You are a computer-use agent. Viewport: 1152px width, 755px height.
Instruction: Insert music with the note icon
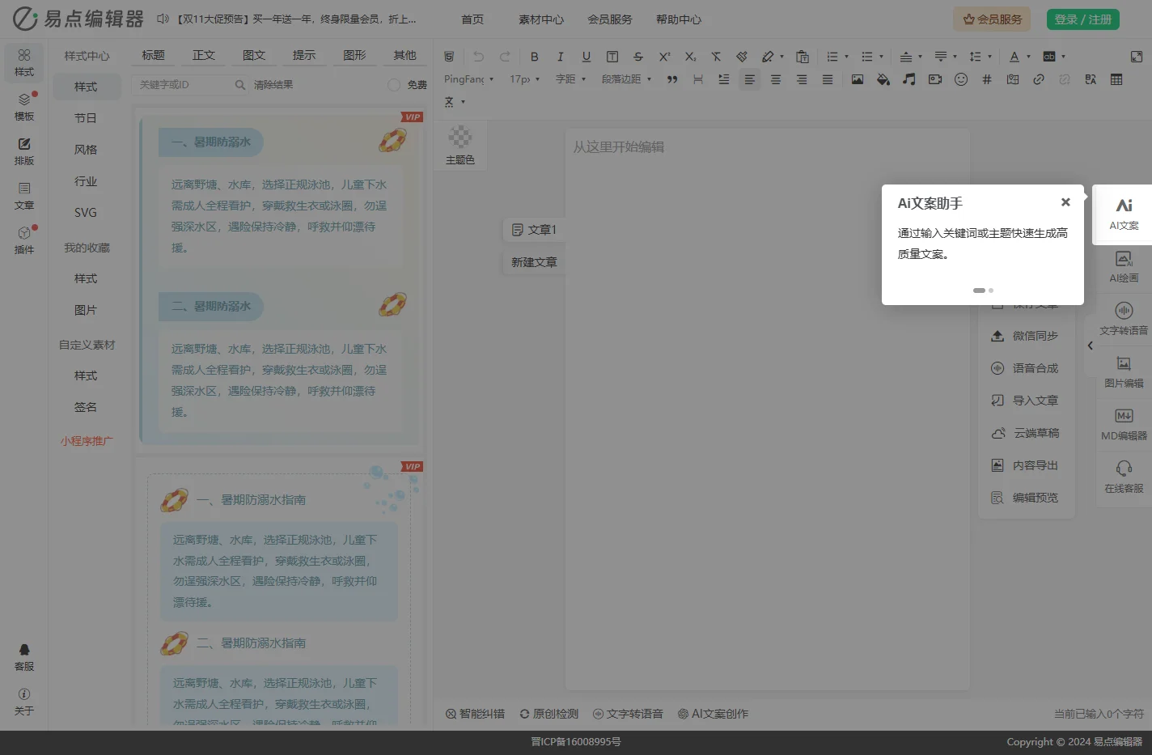(909, 79)
